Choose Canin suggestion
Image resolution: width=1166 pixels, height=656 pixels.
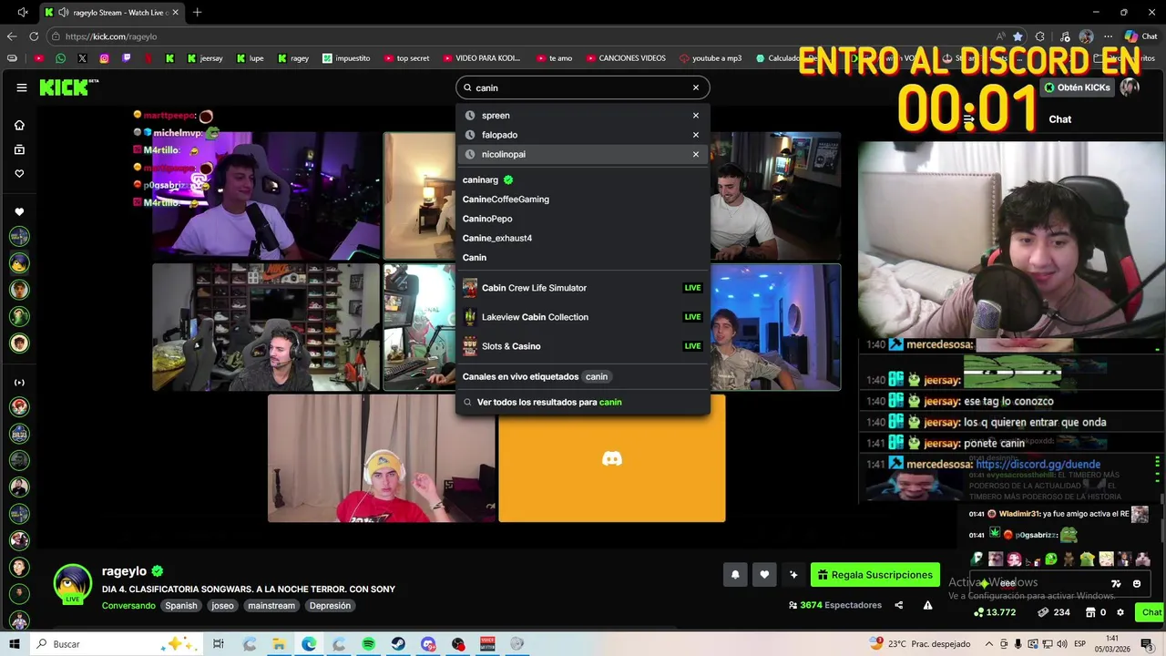[583, 258]
